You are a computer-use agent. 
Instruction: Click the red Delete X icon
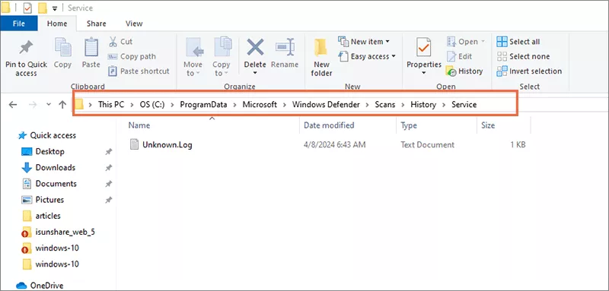click(x=255, y=48)
